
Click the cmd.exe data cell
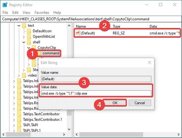(x=165, y=33)
